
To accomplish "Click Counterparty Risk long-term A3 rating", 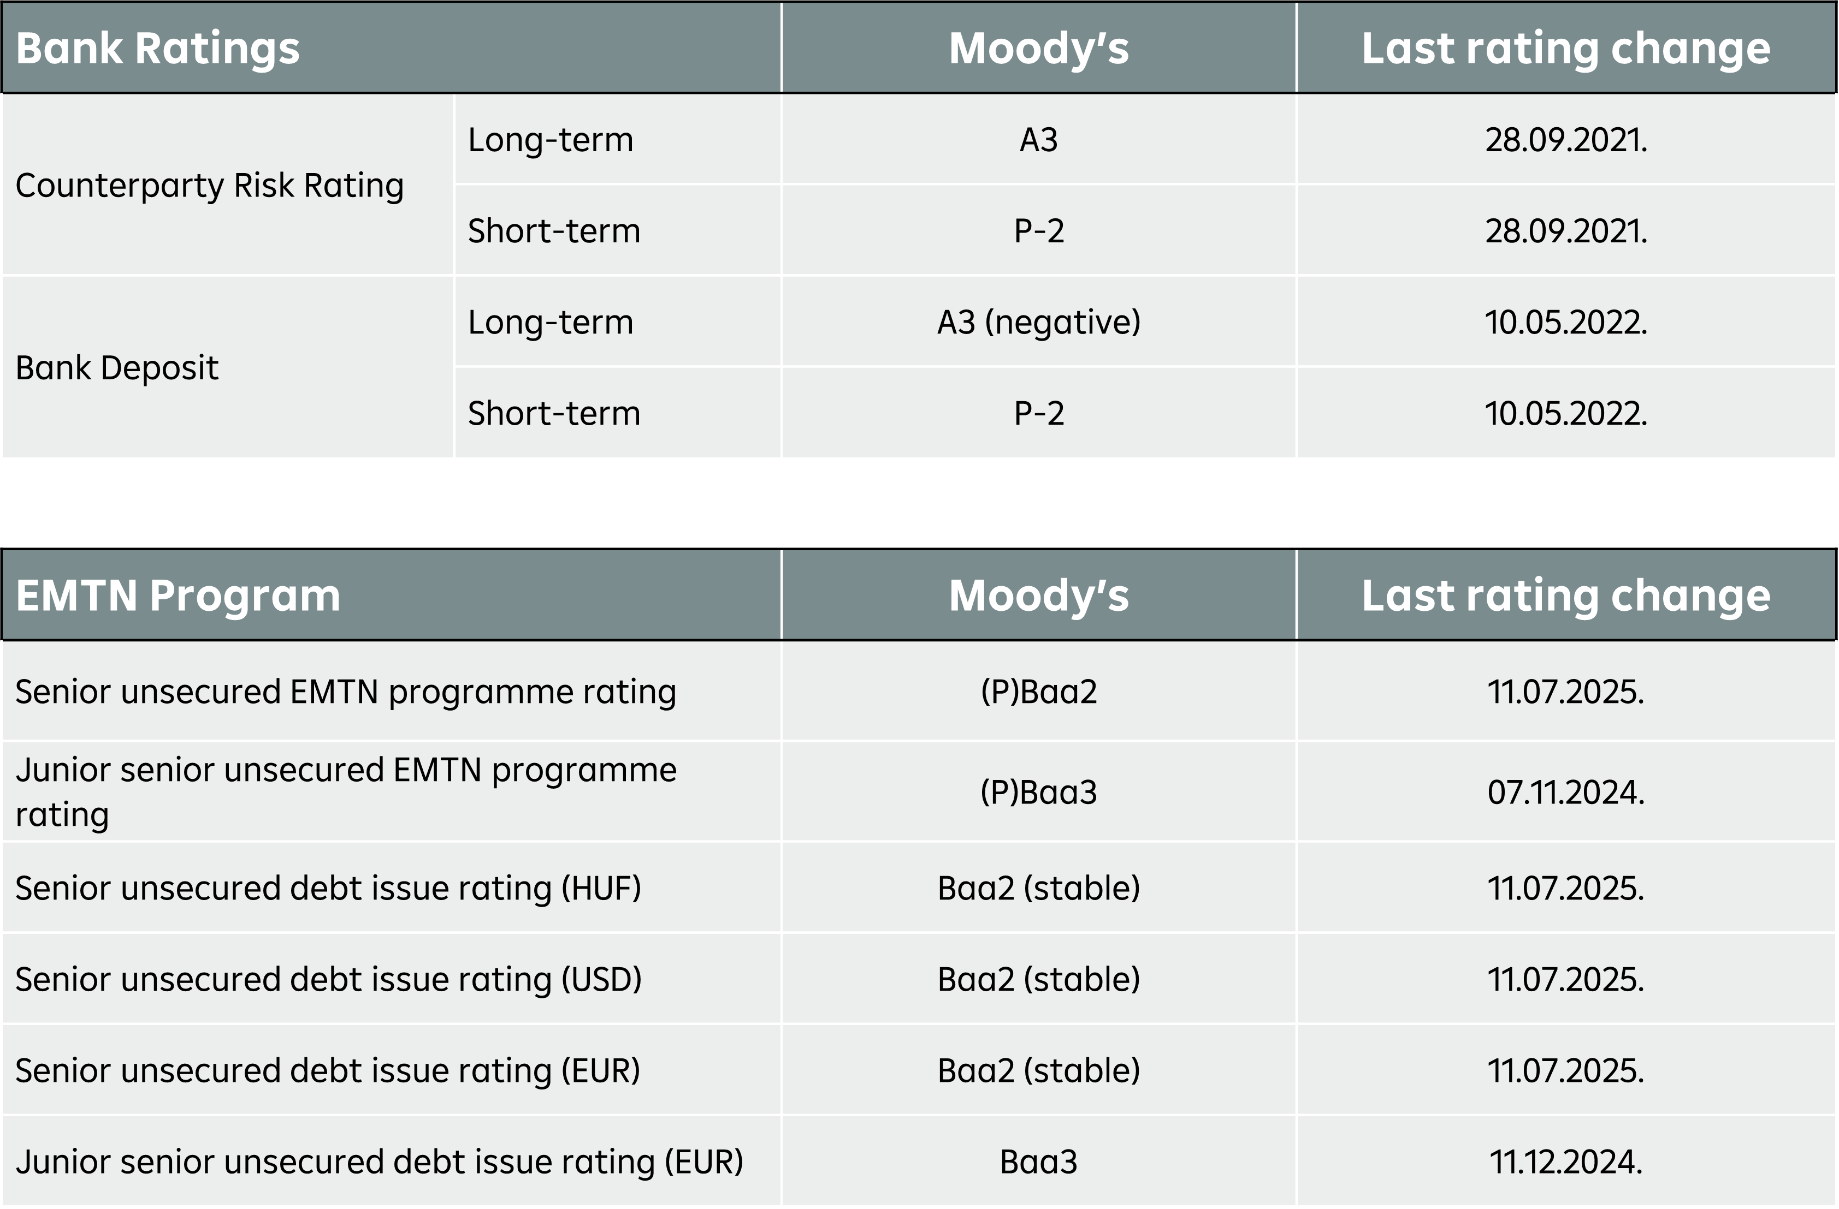I will click(1038, 140).
